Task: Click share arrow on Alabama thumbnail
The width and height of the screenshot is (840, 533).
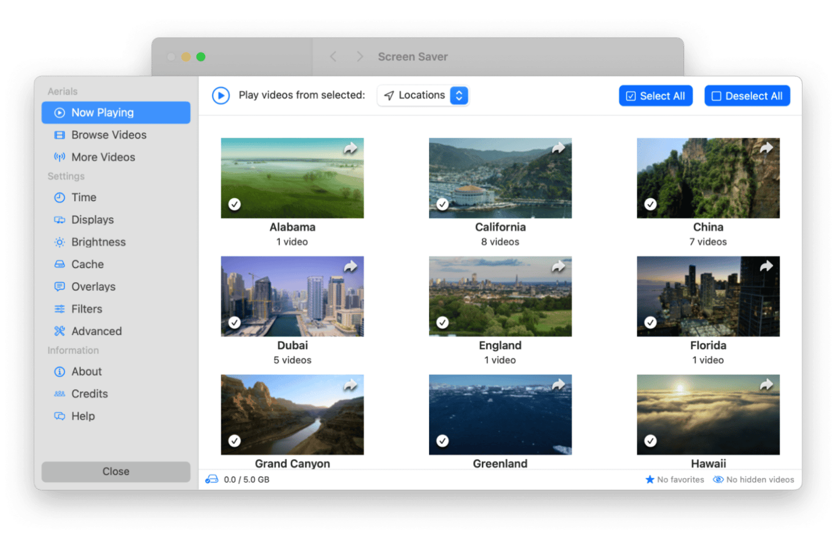Action: coord(351,148)
